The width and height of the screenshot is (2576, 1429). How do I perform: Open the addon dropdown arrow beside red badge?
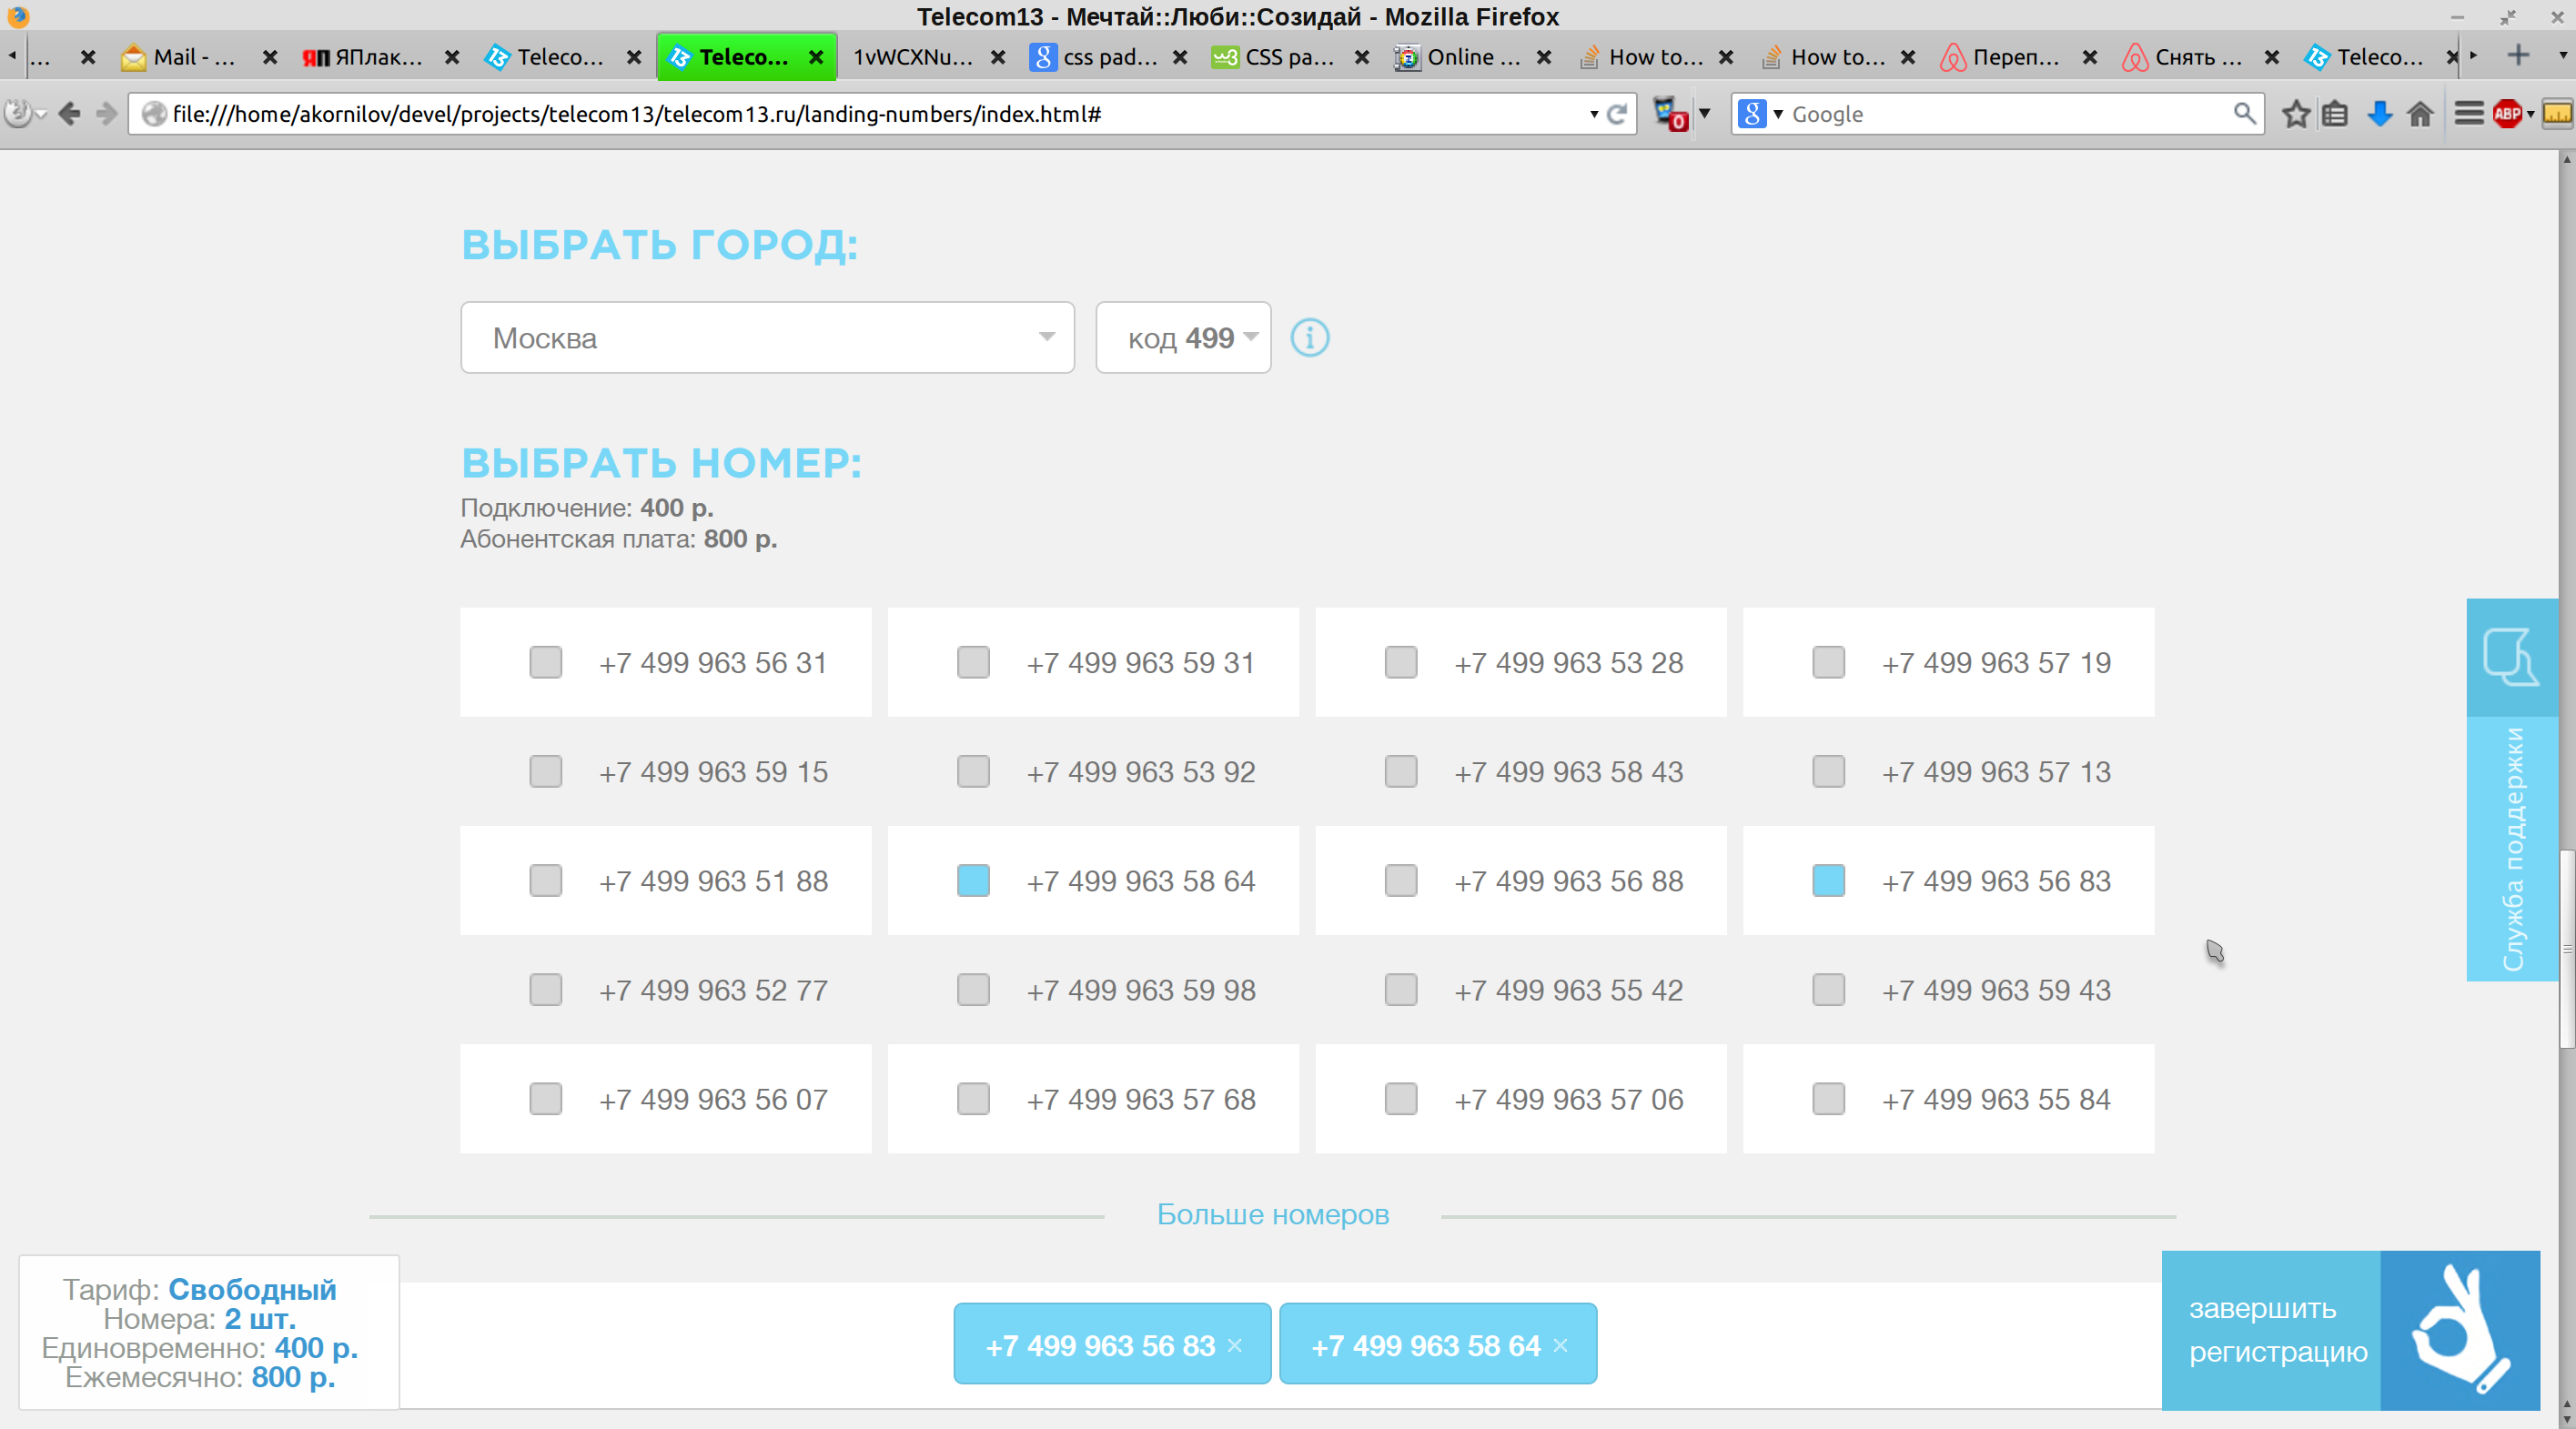click(x=1704, y=114)
